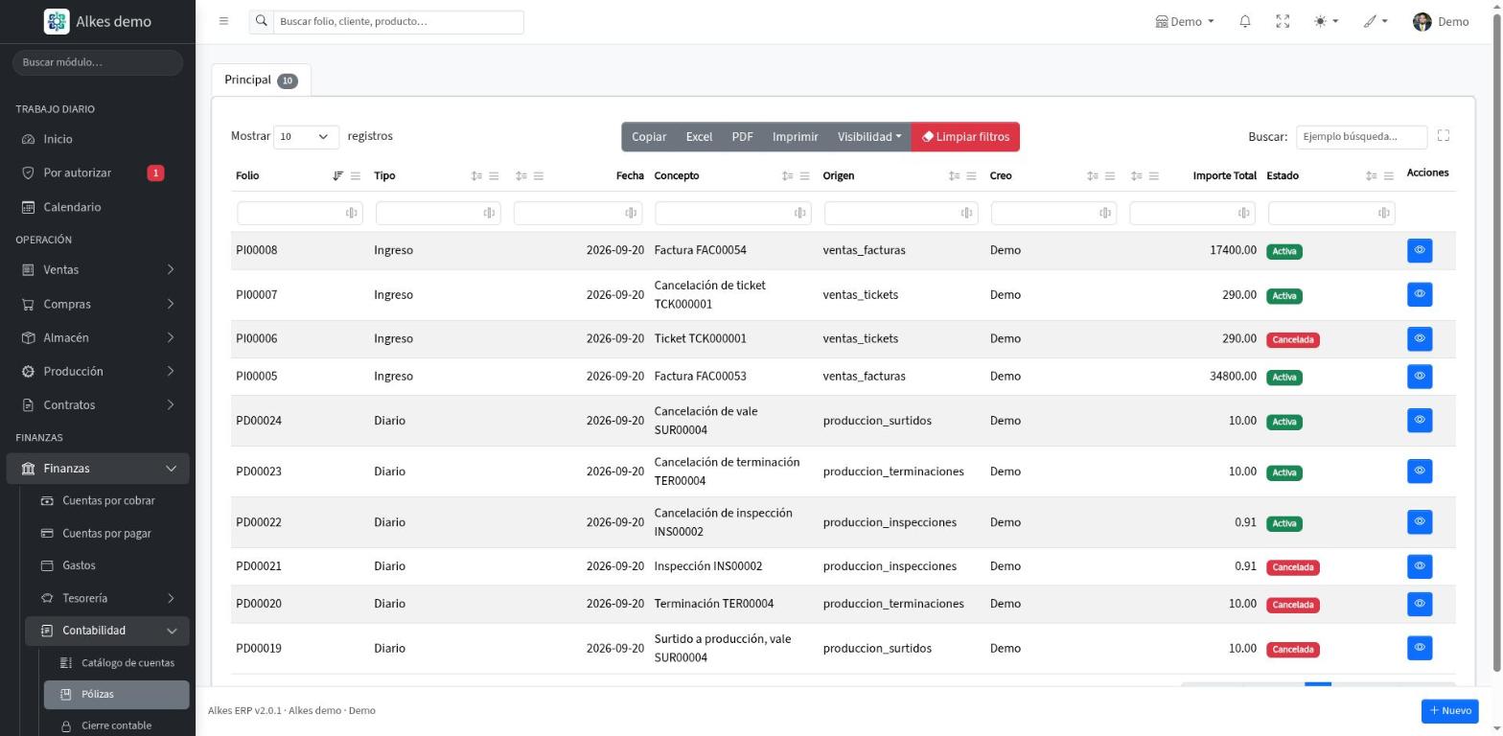Open Pólizas in the sidebar
The width and height of the screenshot is (1503, 736).
(116, 694)
